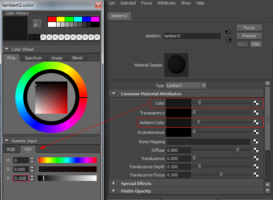Click the hue gradient bar
This screenshot has height=200, width=273.
[x=67, y=160]
